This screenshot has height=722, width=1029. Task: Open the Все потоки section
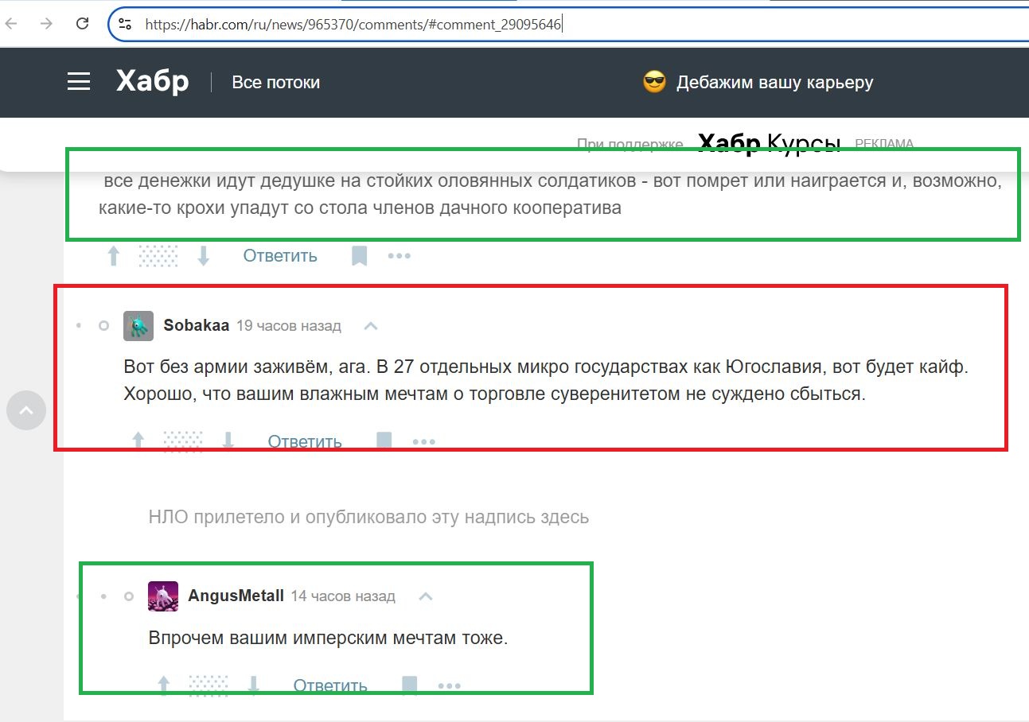click(x=275, y=80)
